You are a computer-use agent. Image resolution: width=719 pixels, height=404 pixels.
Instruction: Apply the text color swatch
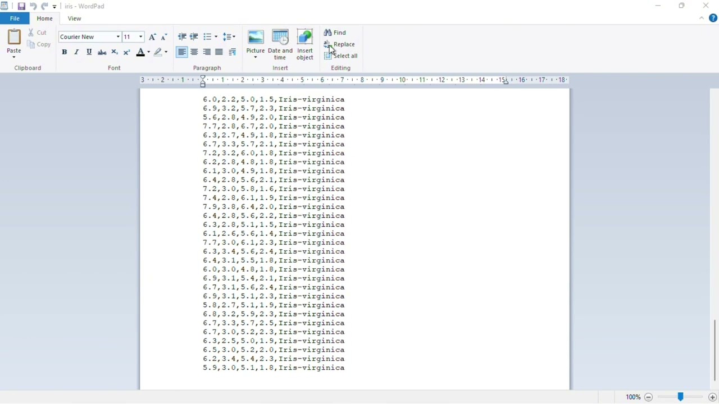140,52
